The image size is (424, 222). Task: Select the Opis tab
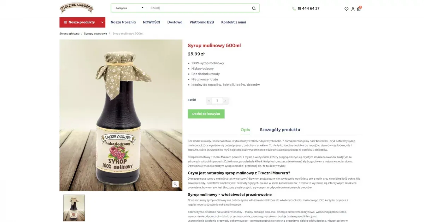(245, 130)
